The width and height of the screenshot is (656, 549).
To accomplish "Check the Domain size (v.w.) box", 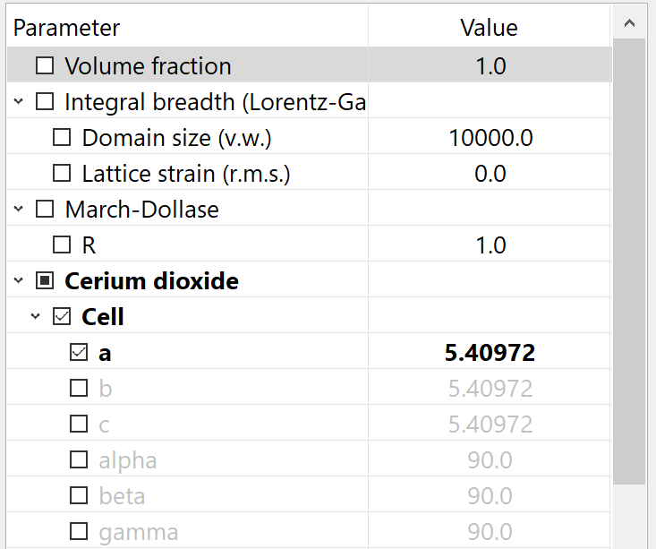I will click(62, 137).
